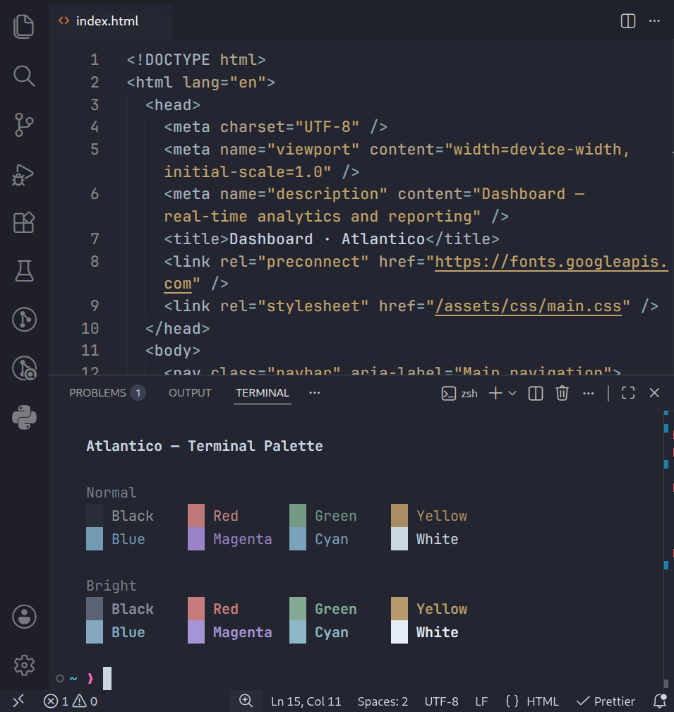Kill terminal with trash icon
Image resolution: width=674 pixels, height=712 pixels.
(562, 393)
